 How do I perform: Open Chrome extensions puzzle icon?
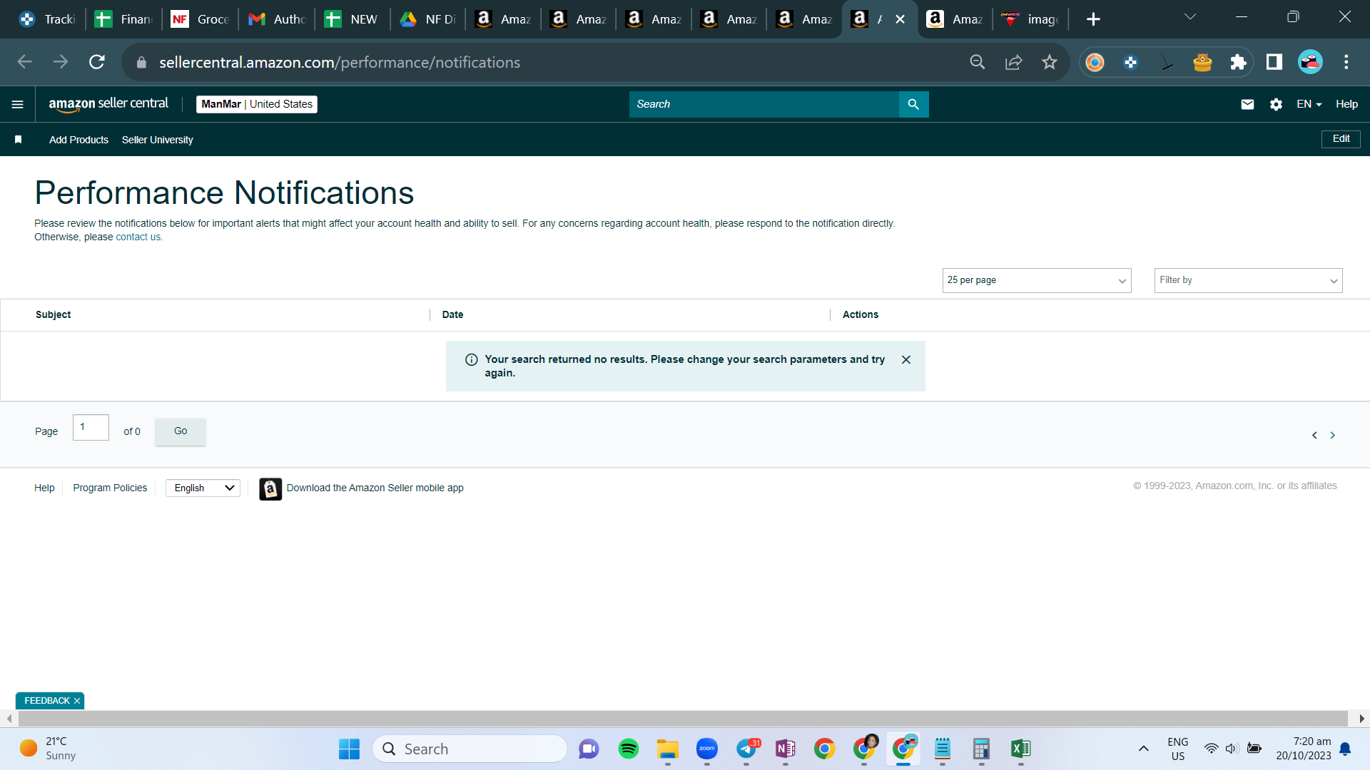[1238, 62]
